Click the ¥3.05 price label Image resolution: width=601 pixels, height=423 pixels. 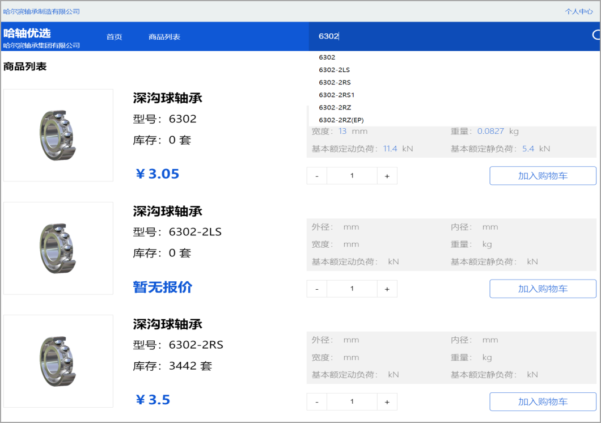pyautogui.click(x=157, y=174)
